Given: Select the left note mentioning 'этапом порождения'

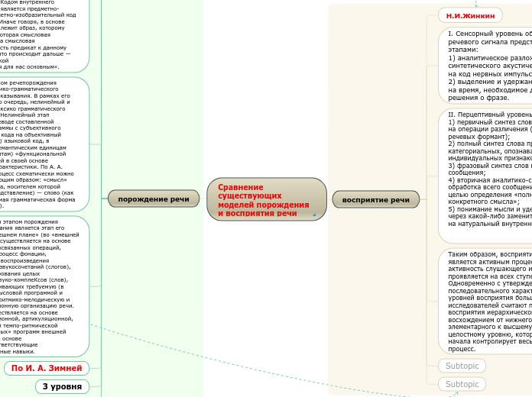Looking at the screenshot, I should tap(44, 286).
